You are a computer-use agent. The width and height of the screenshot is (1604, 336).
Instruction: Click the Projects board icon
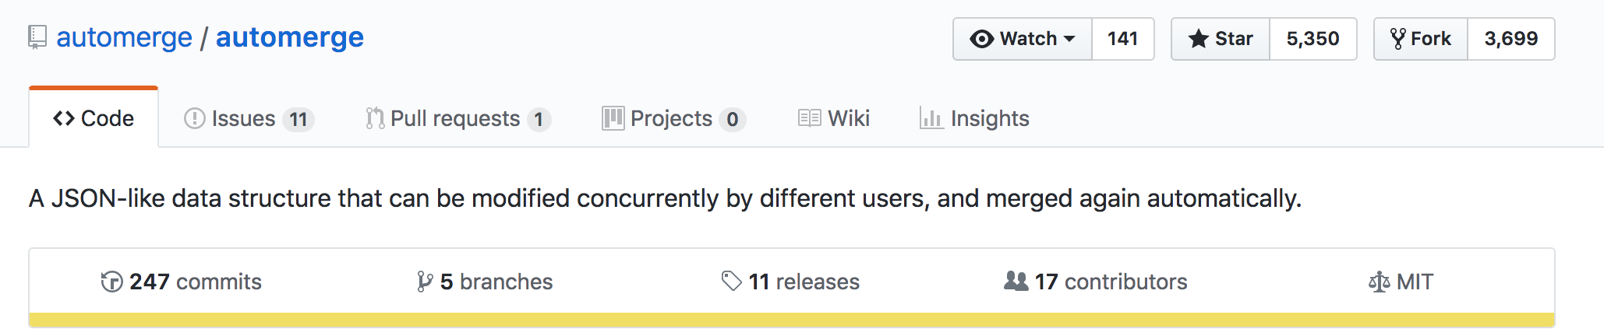click(x=613, y=118)
